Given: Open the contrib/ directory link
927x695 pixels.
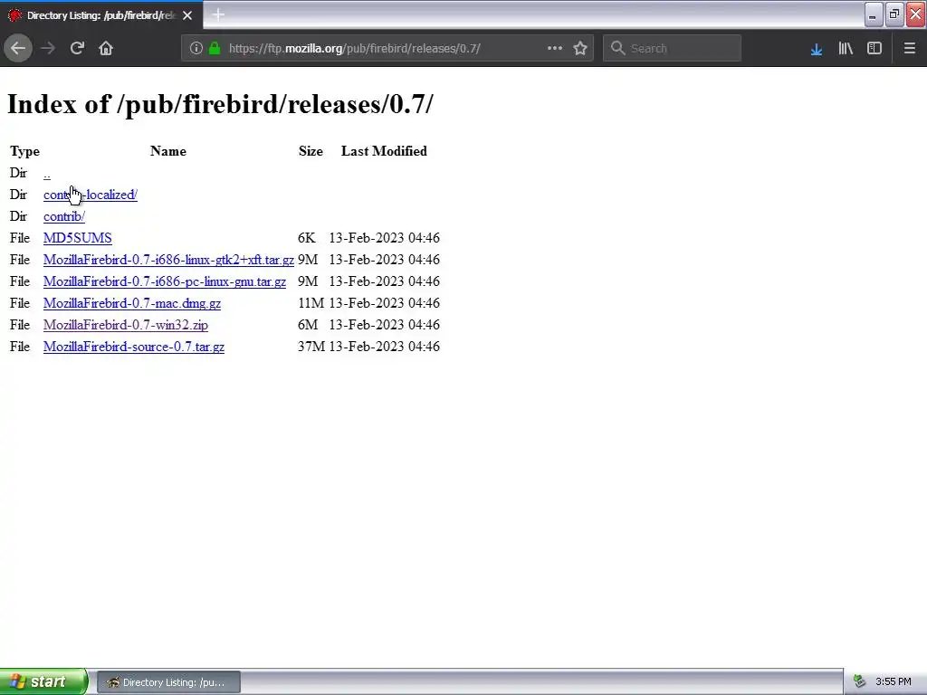Looking at the screenshot, I should tap(64, 216).
